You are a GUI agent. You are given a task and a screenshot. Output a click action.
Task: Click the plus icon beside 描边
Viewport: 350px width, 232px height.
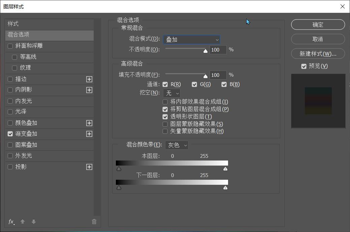[x=89, y=79]
